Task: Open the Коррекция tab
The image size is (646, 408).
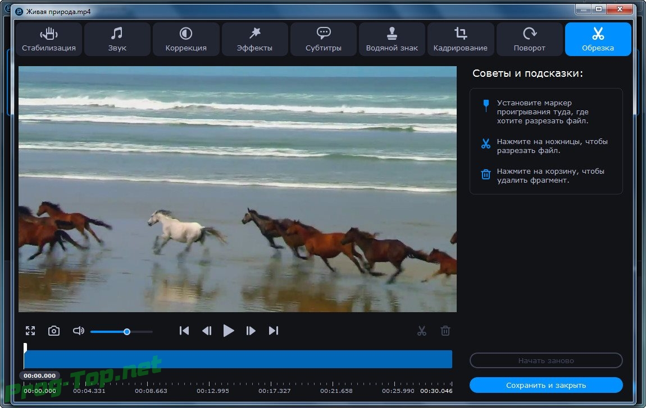Action: pyautogui.click(x=186, y=39)
